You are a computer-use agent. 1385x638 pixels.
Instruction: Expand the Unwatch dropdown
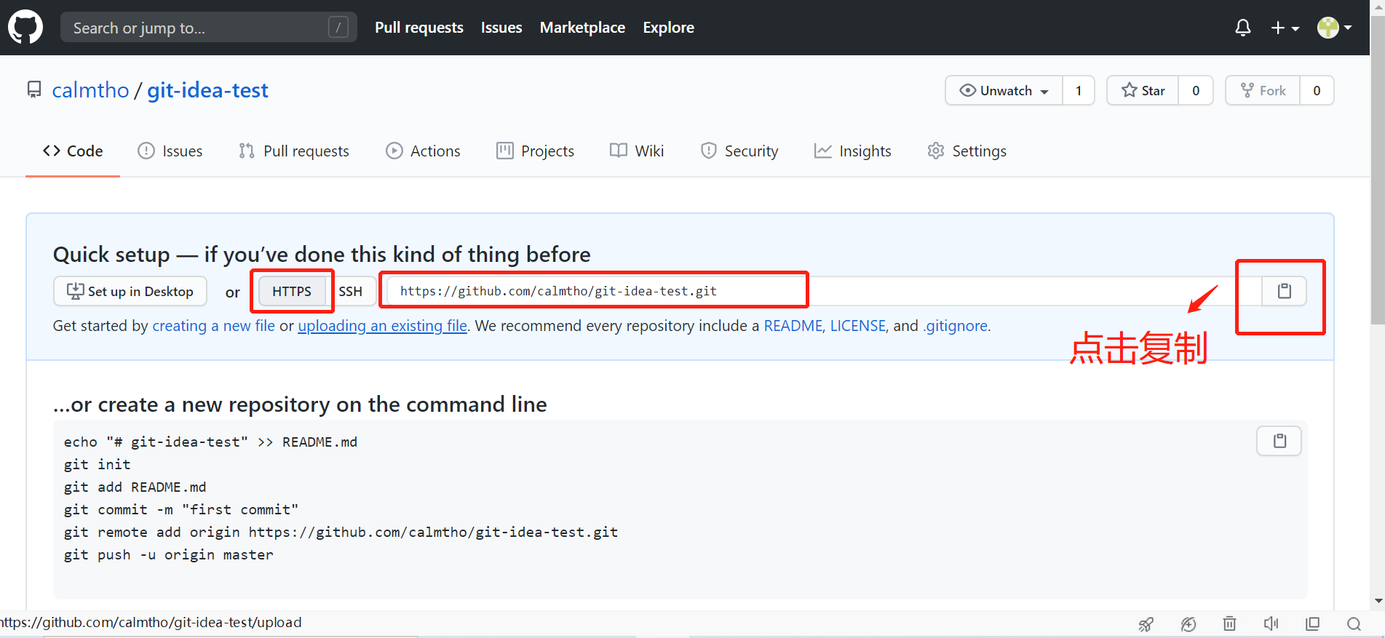pos(1004,90)
